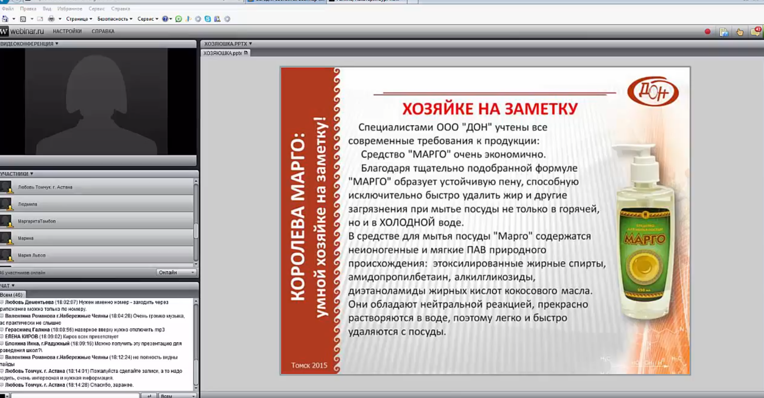Viewport: 764px width, 398px height.
Task: Open the Страница dropdown menu
Action: (79, 19)
